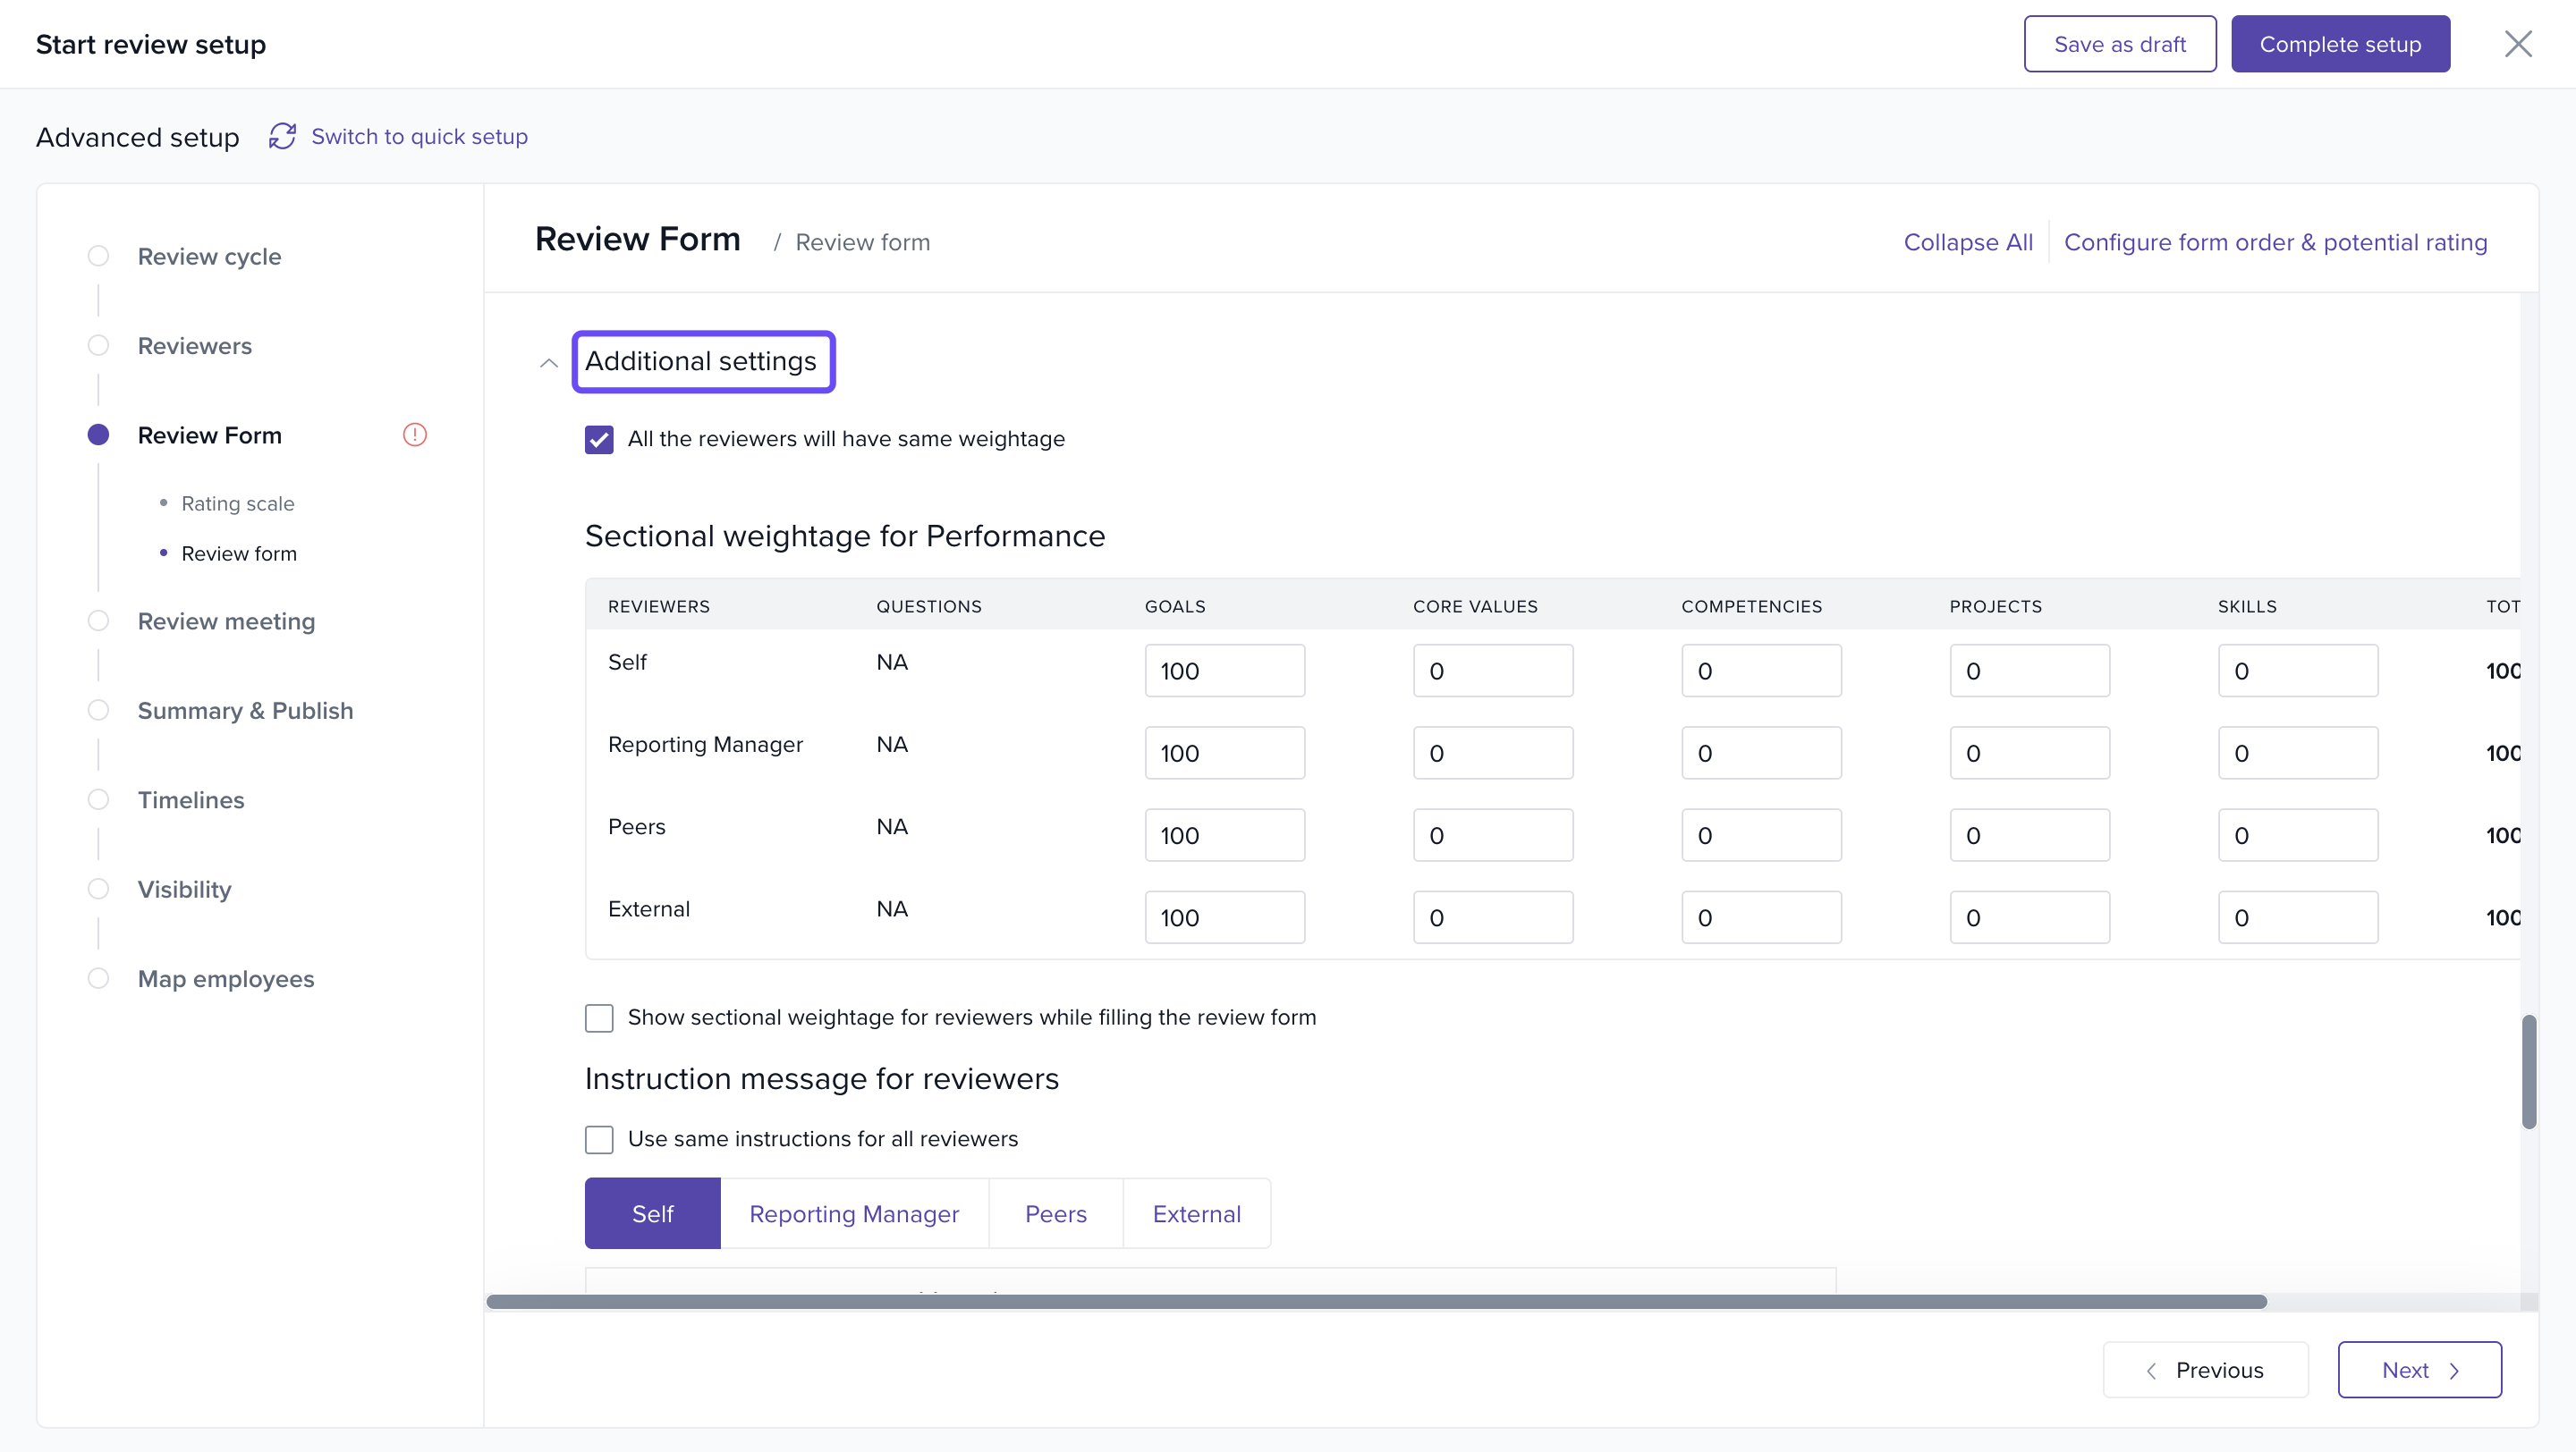
Task: Enable Show sectional weightage for reviewers
Action: point(599,1017)
